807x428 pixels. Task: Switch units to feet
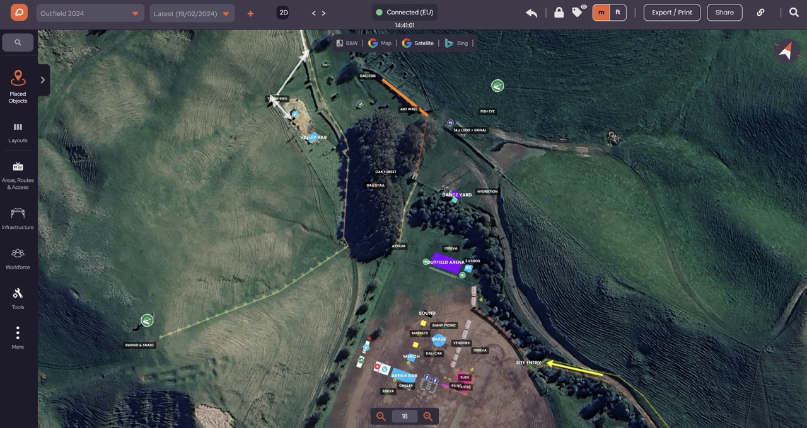pyautogui.click(x=618, y=13)
